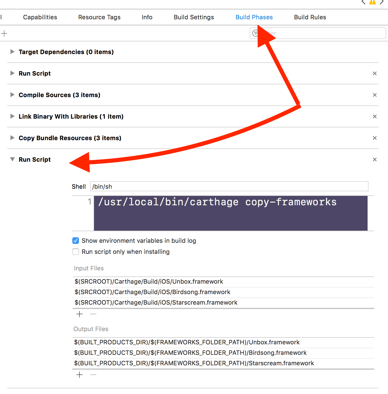Delete the Compile Sources phase

pos(374,95)
